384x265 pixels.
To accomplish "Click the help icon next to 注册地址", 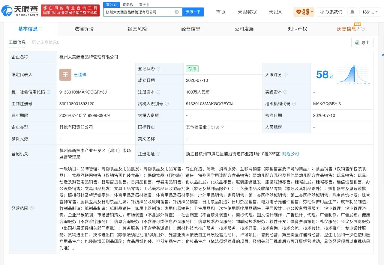I will 158,154.
